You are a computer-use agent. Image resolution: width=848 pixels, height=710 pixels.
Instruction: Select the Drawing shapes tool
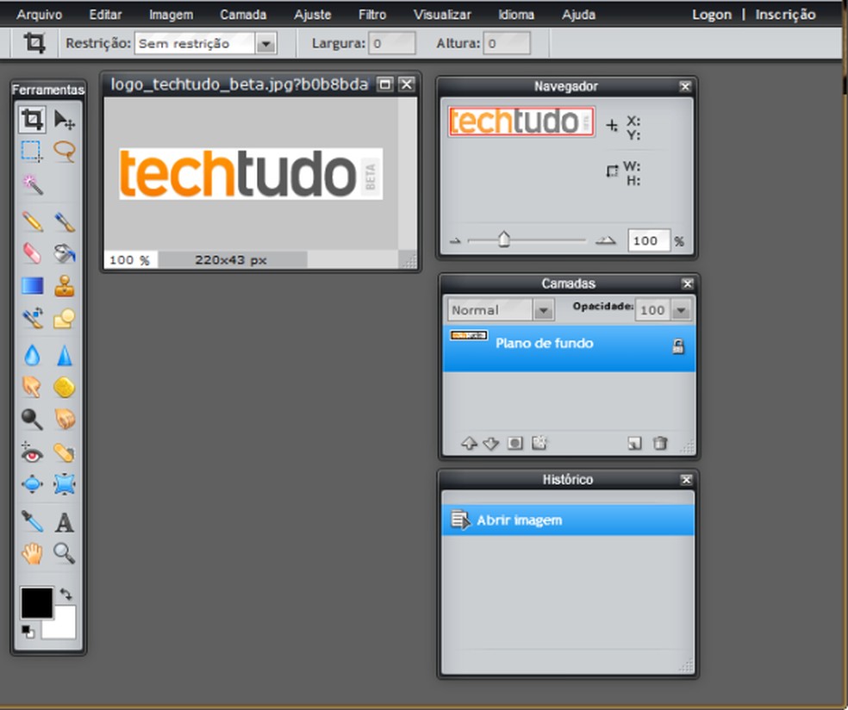65,318
